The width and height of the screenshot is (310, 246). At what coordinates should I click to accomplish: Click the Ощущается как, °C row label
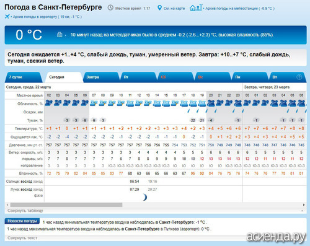27,137
